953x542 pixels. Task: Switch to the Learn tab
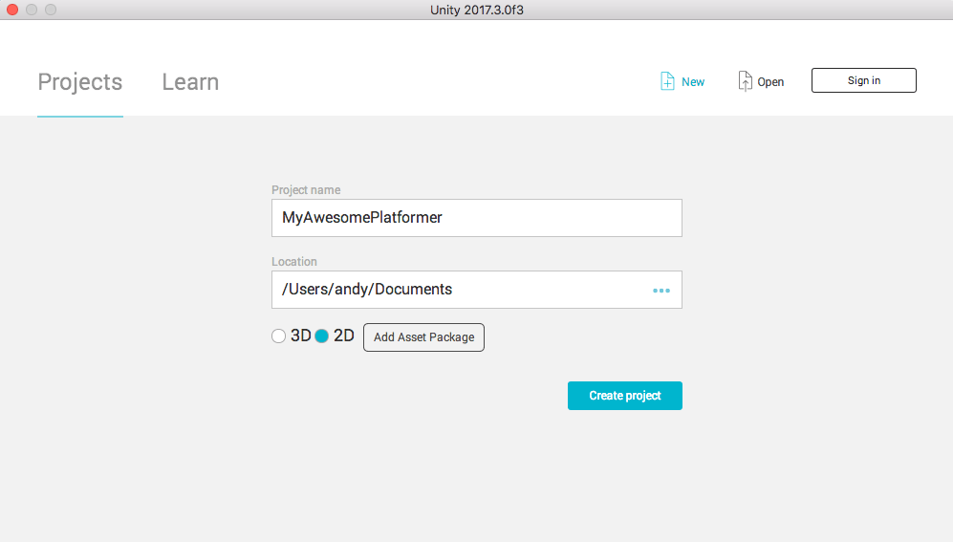pos(190,82)
